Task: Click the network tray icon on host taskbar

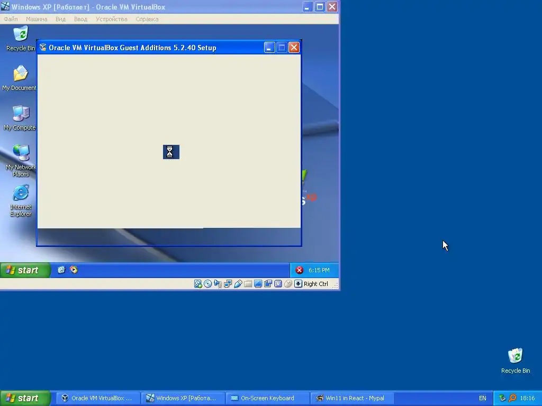Action: 502,398
